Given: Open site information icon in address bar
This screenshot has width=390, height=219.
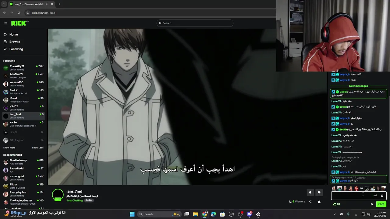Looking at the screenshot, I should tap(28, 13).
